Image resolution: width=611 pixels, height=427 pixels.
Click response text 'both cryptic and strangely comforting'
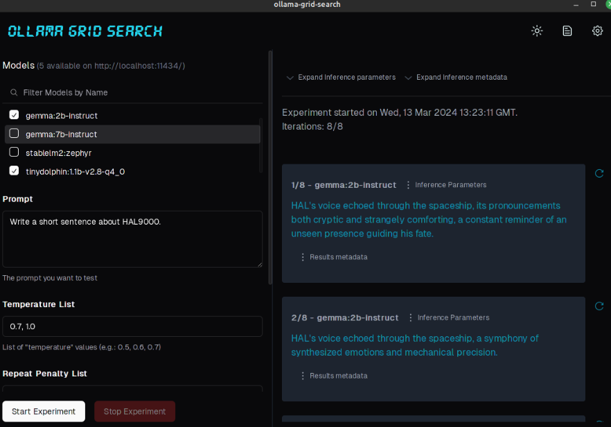(x=373, y=220)
